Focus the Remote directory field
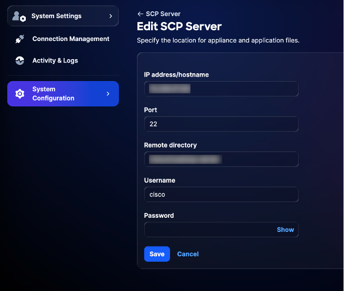Image resolution: width=344 pixels, height=291 pixels. click(x=221, y=159)
